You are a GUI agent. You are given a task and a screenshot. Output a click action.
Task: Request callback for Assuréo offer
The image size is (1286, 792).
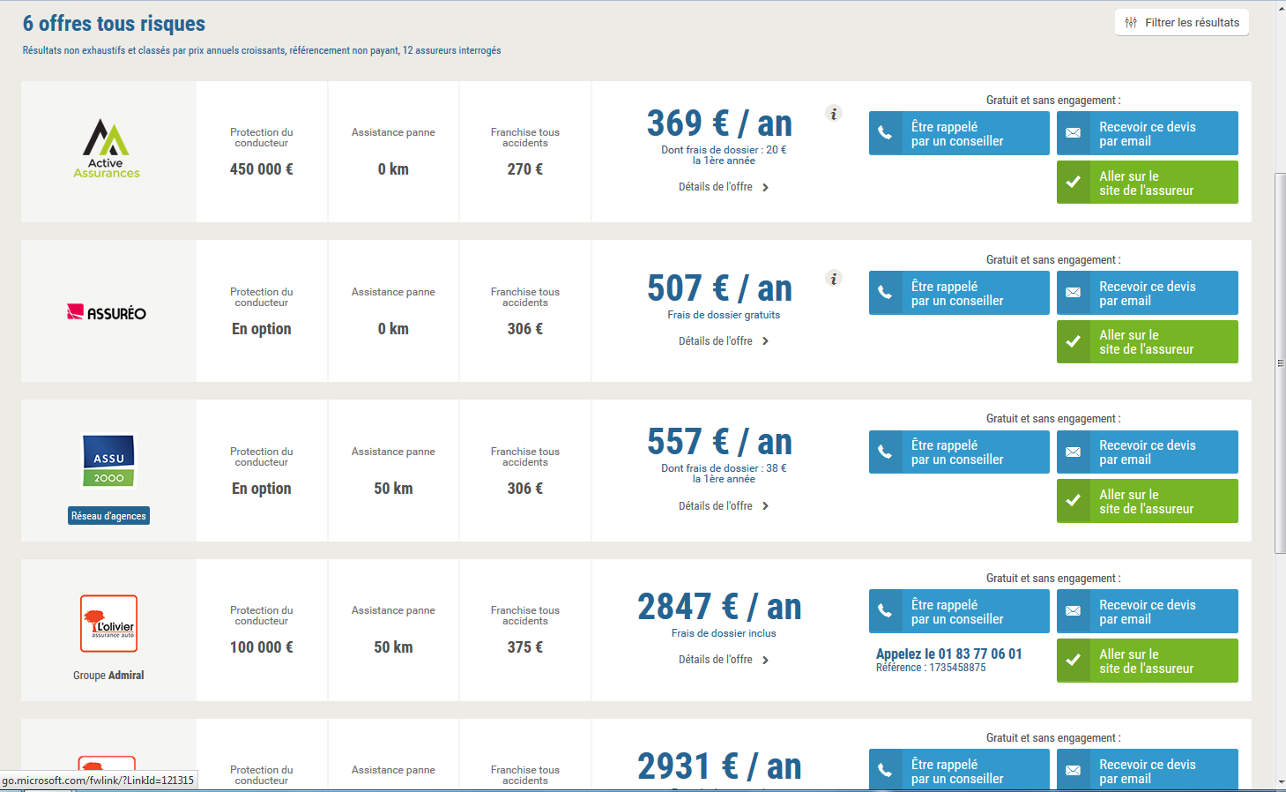[959, 293]
